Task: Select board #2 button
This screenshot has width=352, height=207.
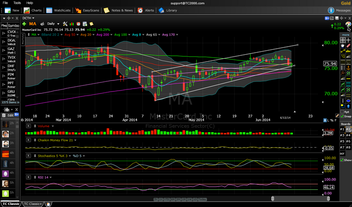Action: (348, 130)
